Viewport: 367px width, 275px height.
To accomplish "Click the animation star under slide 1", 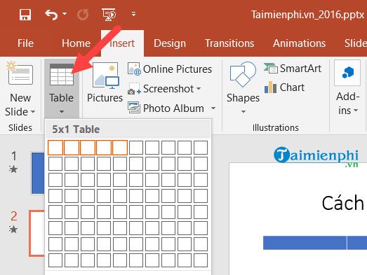I will click(13, 169).
